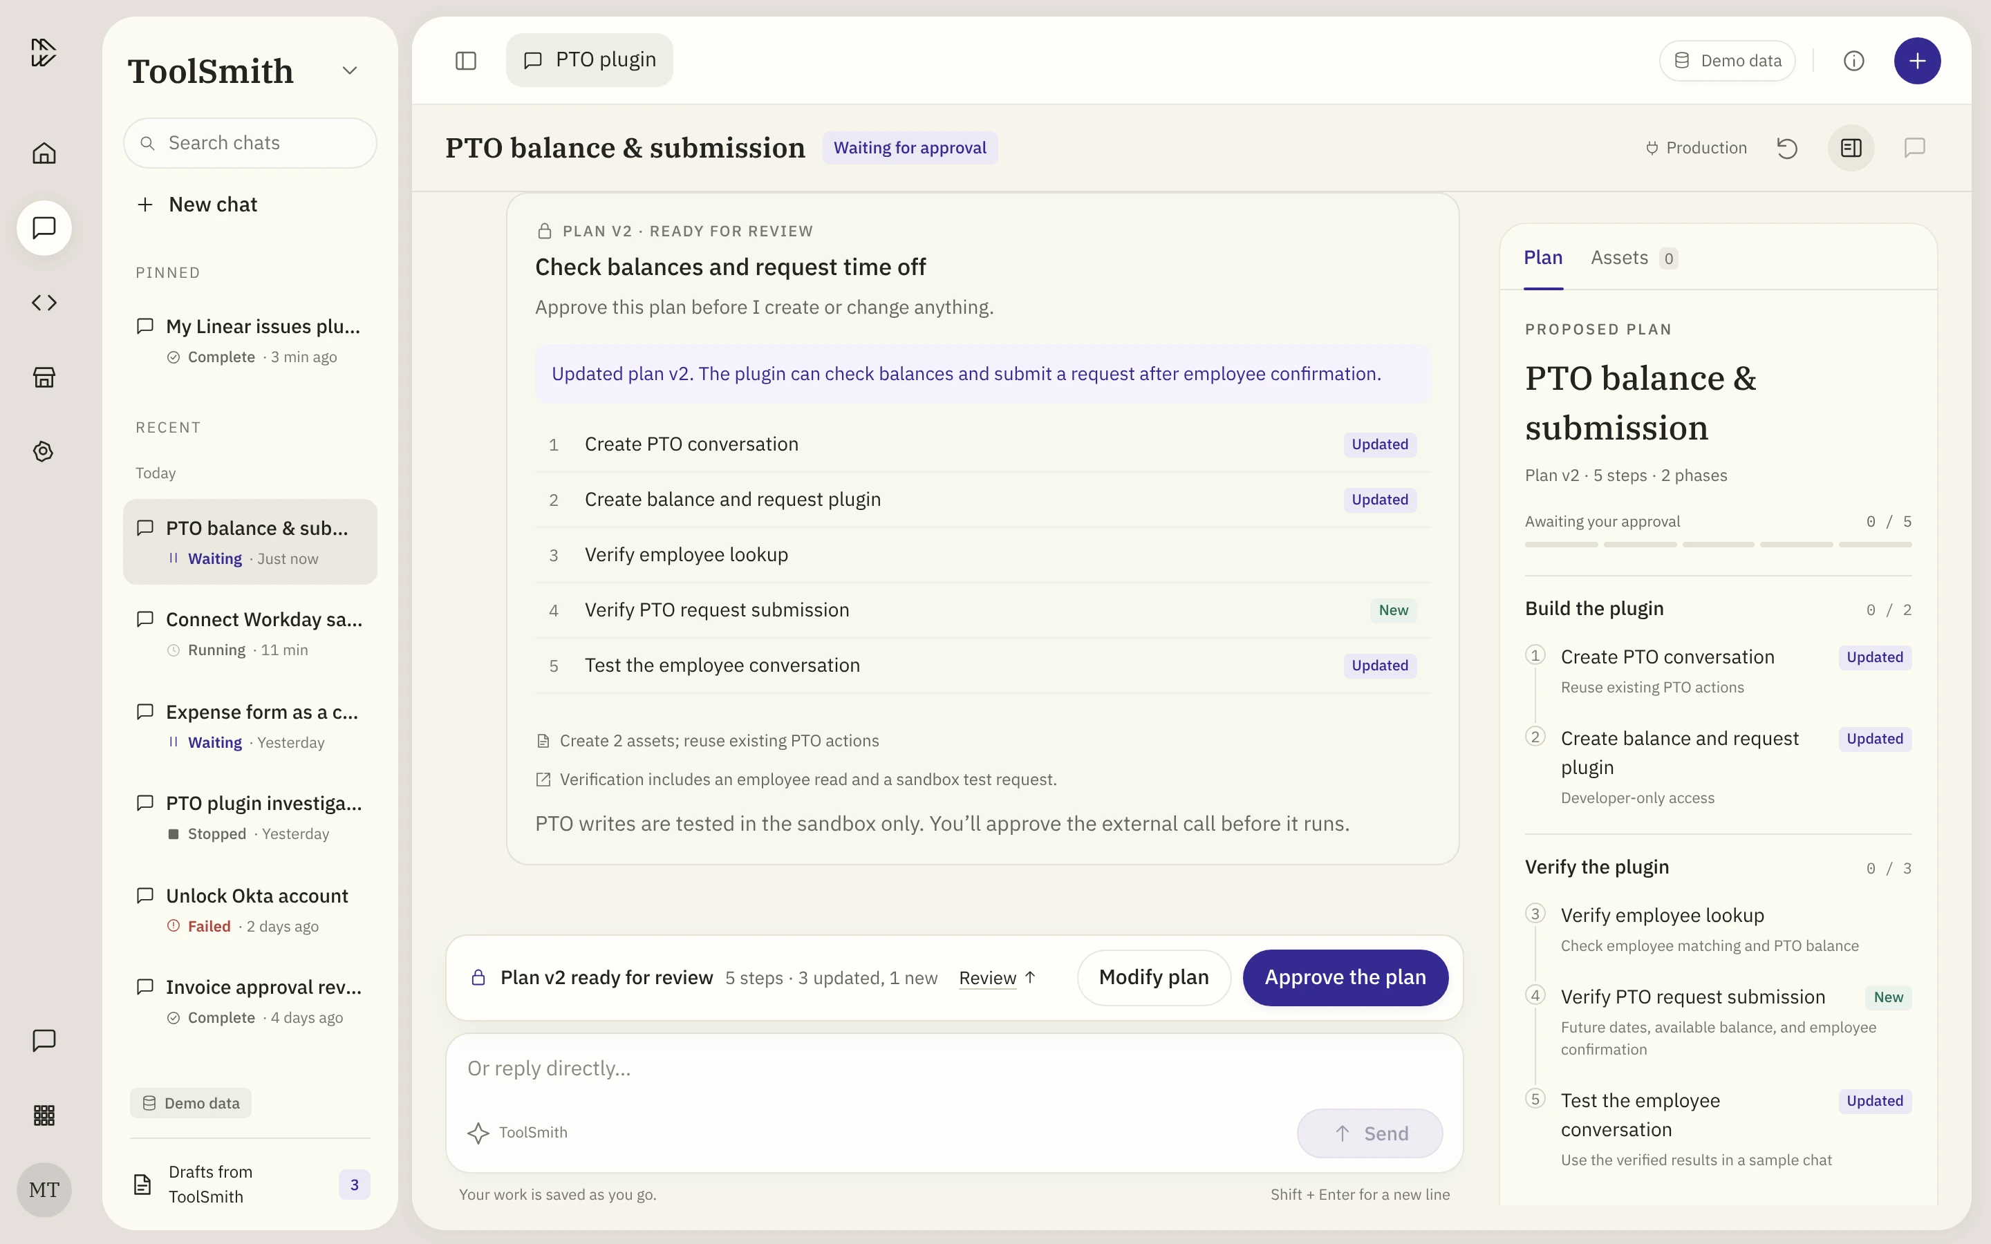The width and height of the screenshot is (1991, 1244).
Task: Select the PTO plugin tab
Action: [x=589, y=60]
